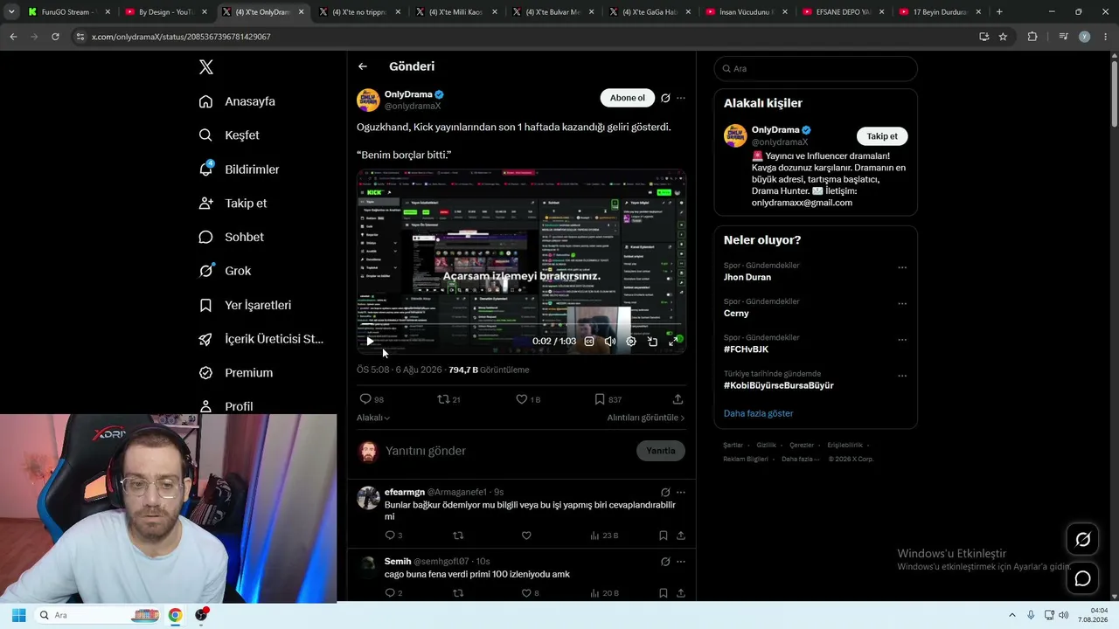This screenshot has height=629, width=1119.
Task: Show hidden tray icons chevron
Action: 1012,615
